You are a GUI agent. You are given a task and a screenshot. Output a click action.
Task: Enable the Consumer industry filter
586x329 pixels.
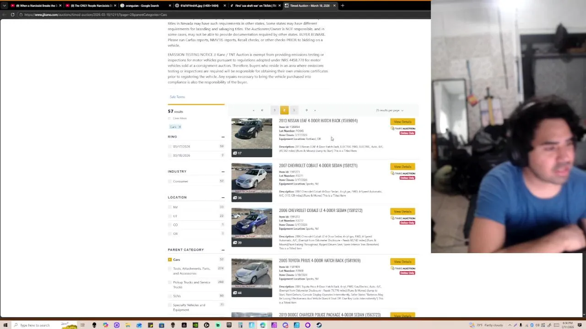170,181
